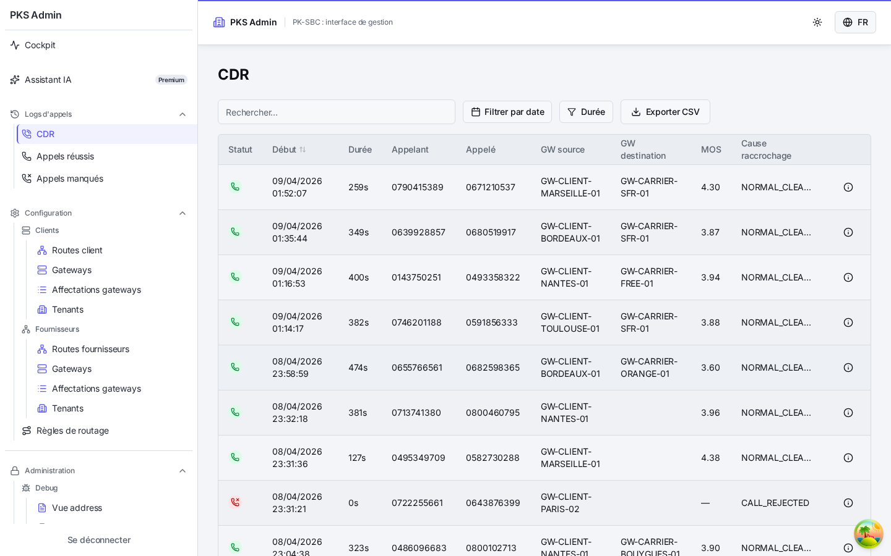This screenshot has width=891, height=556.
Task: Click the green phone status of 23:31:36 call
Action: click(235, 457)
